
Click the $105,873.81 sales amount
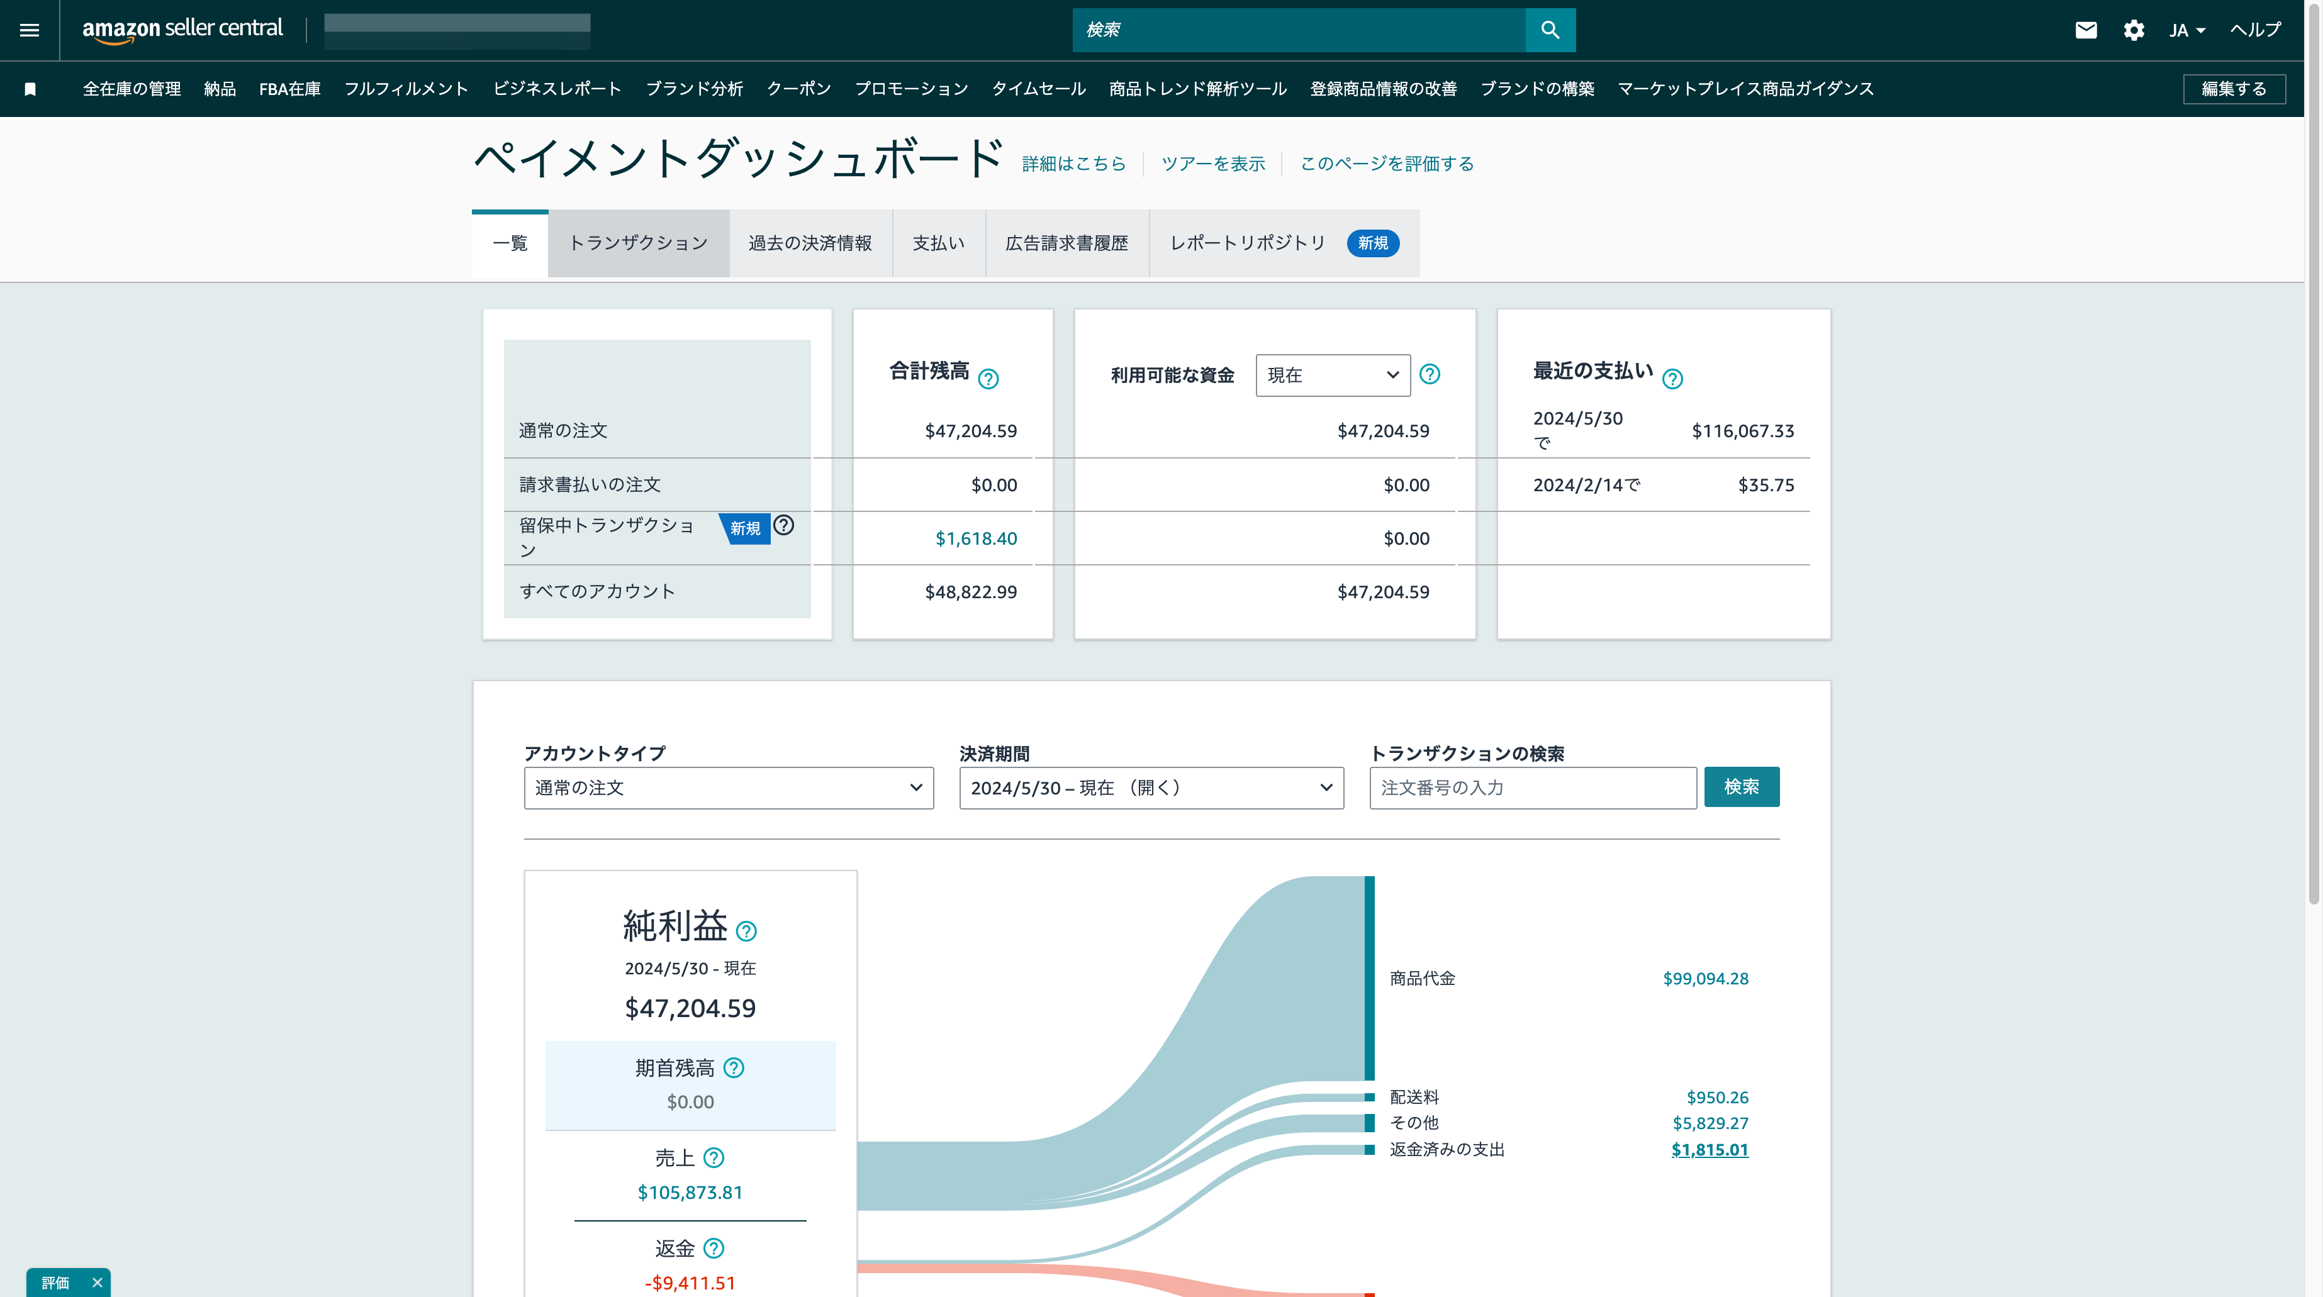click(690, 1193)
